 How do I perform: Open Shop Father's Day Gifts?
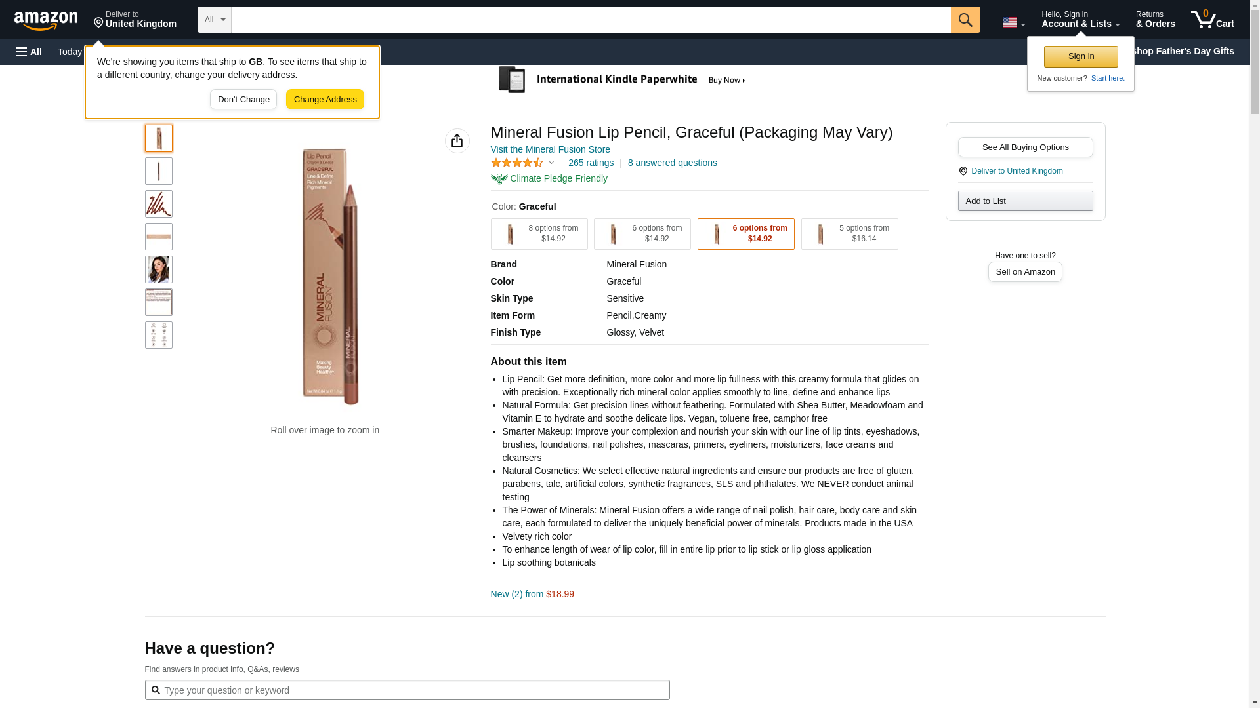point(1182,51)
